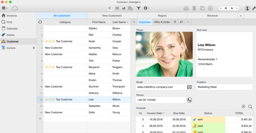
Task: Click the trash delete icon
Action: point(194,8)
